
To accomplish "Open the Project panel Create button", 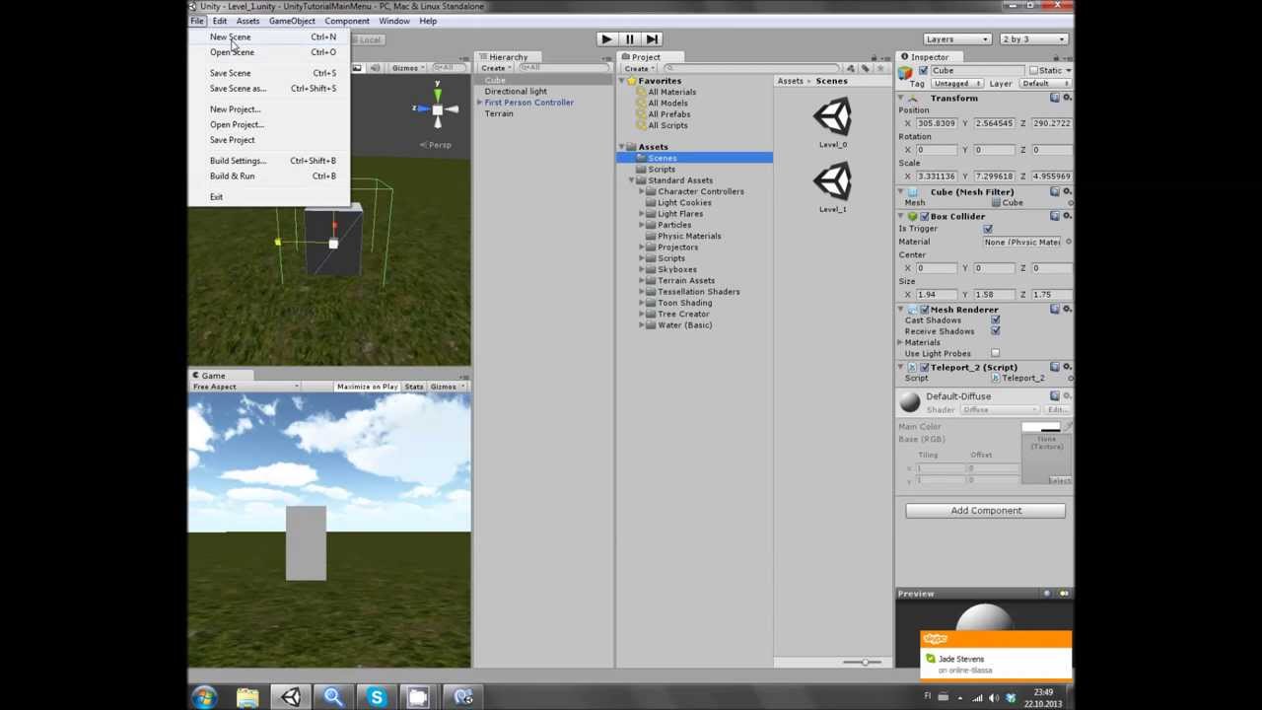I will pos(639,68).
